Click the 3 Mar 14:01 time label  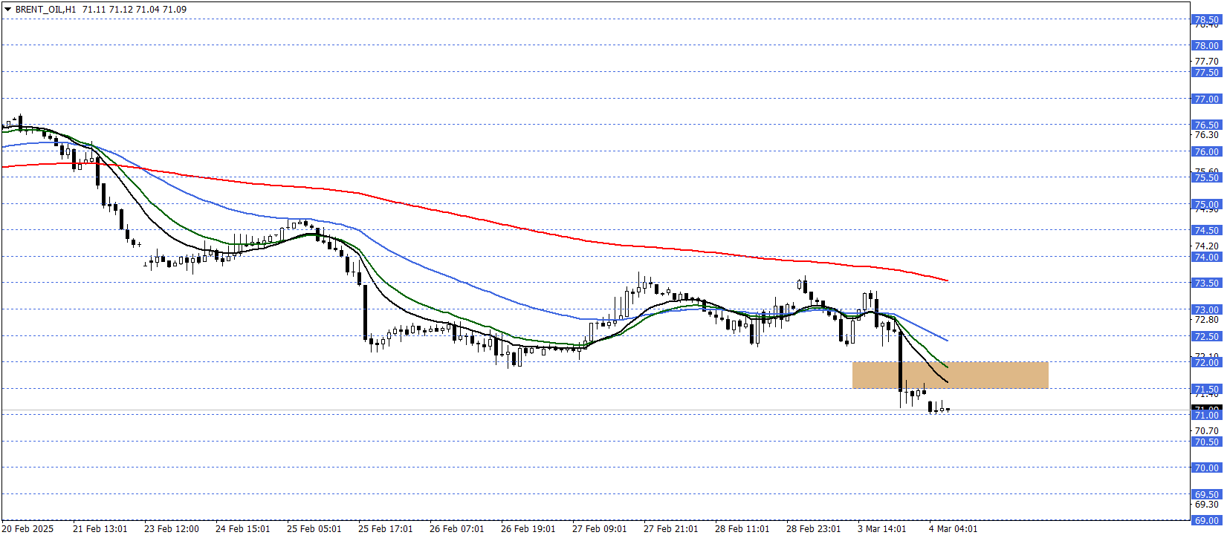point(882,529)
